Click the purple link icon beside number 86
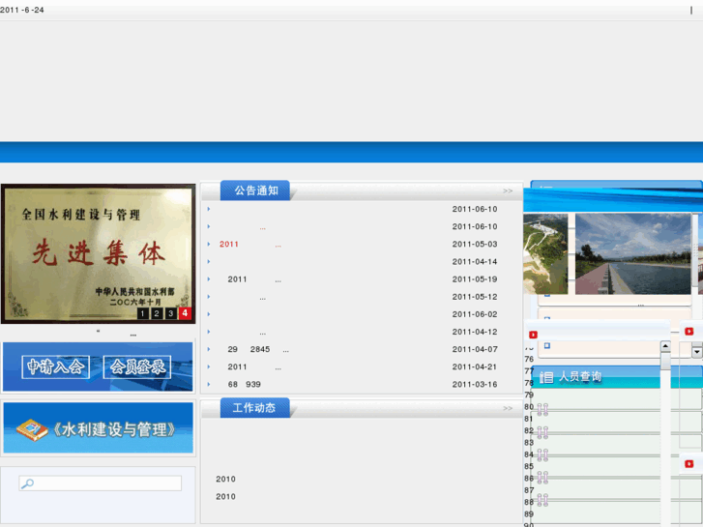The image size is (703, 527). (542, 478)
